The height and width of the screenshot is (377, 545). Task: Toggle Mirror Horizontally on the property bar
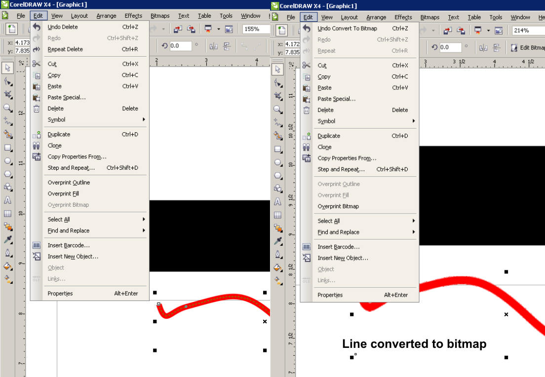point(214,46)
